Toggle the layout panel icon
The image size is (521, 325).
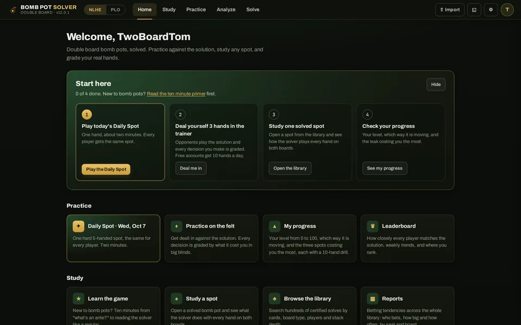click(474, 10)
